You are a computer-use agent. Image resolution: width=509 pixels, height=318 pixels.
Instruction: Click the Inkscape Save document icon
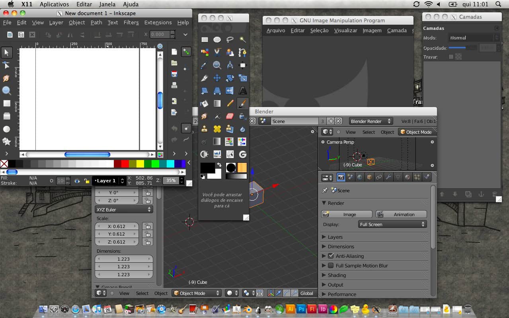pos(174,74)
